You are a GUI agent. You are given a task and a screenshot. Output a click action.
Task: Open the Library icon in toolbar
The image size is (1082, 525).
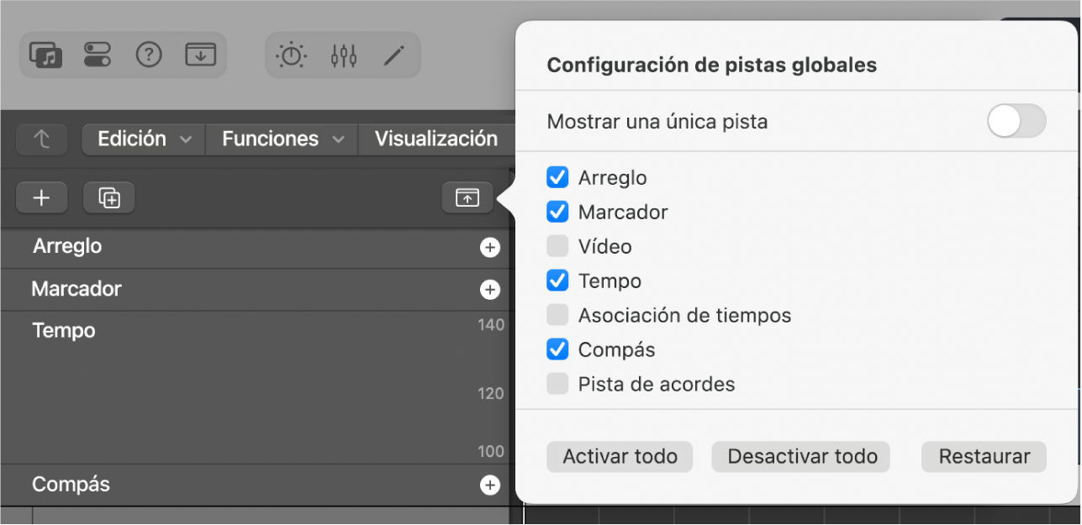[46, 55]
